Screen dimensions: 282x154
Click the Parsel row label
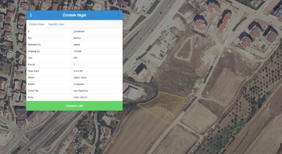(x=31, y=65)
